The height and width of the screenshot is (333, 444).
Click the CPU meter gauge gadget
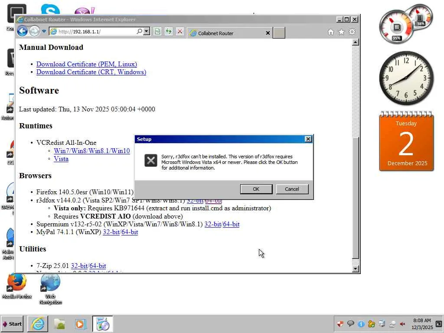tap(397, 26)
